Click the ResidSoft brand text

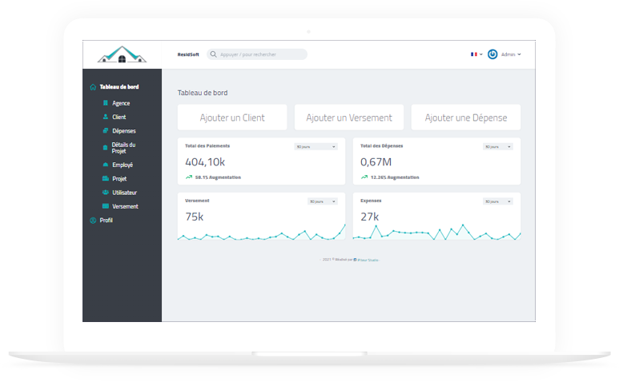188,54
